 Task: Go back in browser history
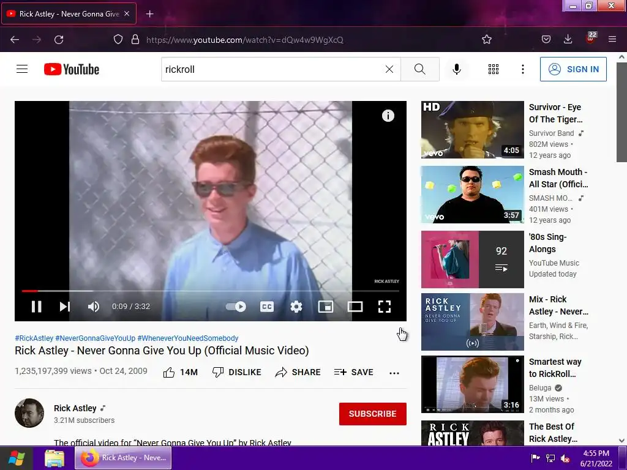[x=15, y=40]
